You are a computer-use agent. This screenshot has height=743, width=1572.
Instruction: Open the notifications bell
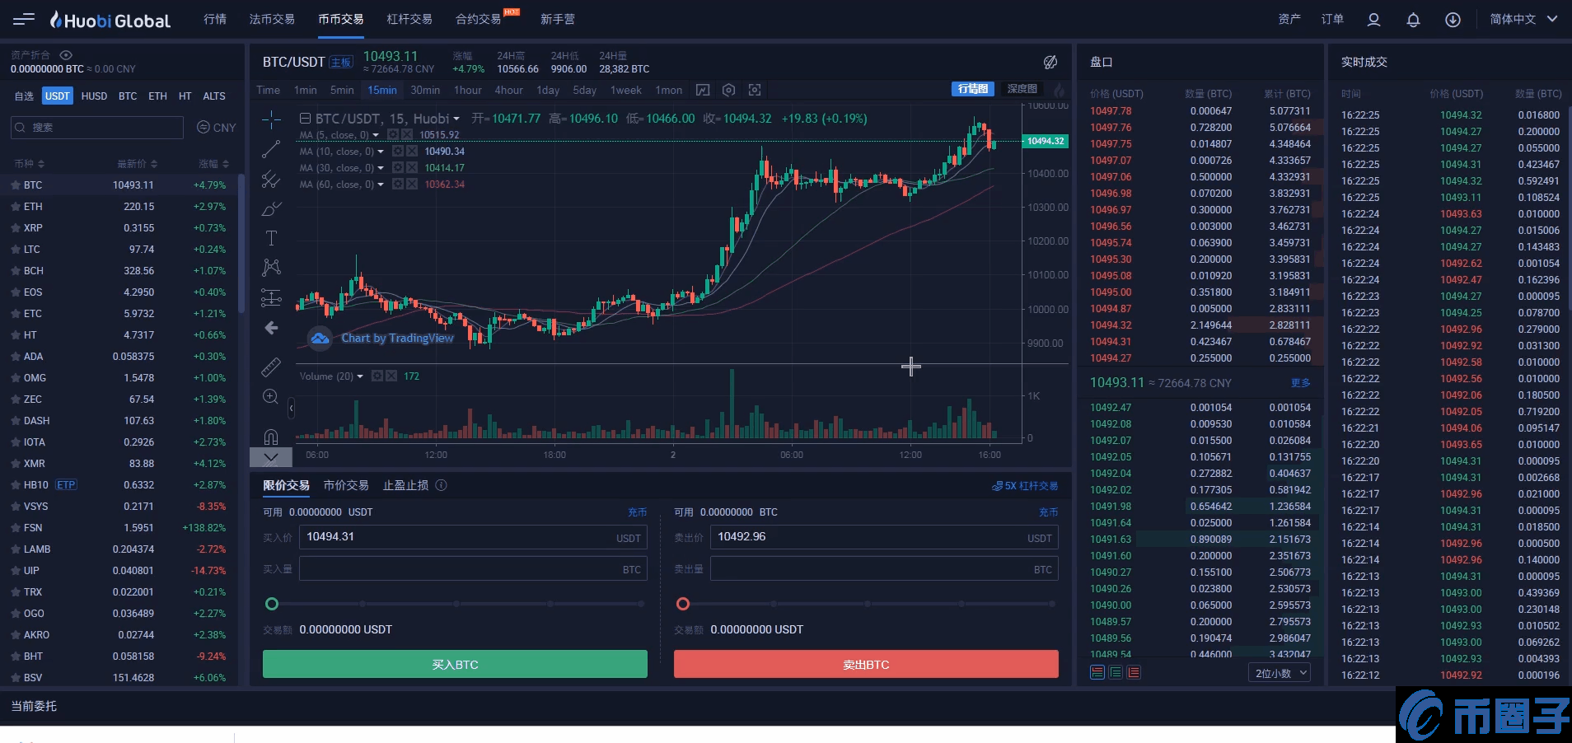1413,20
